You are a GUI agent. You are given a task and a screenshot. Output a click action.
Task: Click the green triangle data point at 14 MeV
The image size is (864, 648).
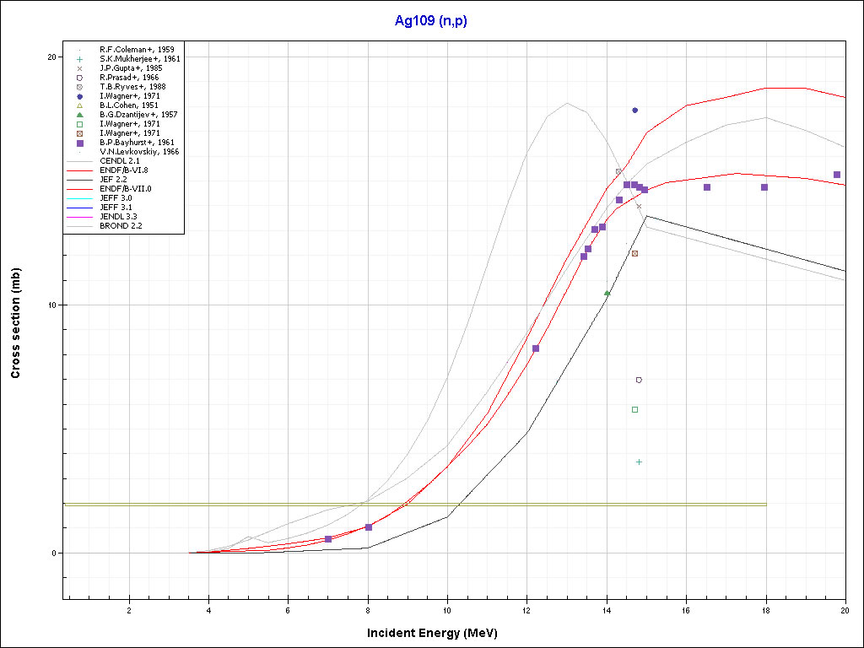coord(607,293)
